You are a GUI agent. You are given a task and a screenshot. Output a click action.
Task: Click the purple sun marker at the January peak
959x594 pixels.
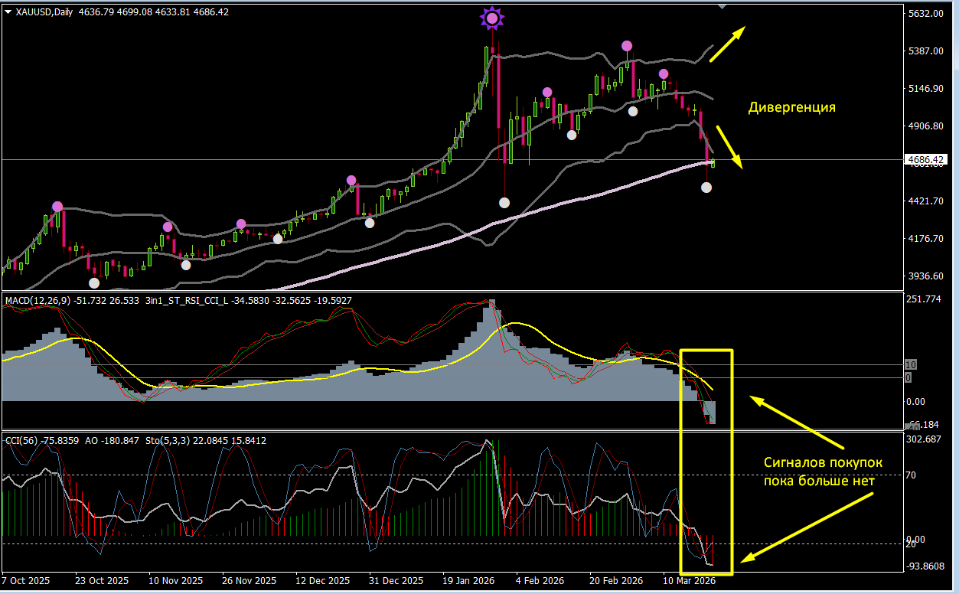click(x=492, y=18)
